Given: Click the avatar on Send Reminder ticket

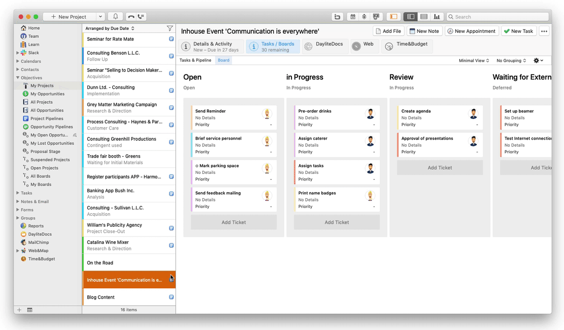Looking at the screenshot, I should pos(267,114).
